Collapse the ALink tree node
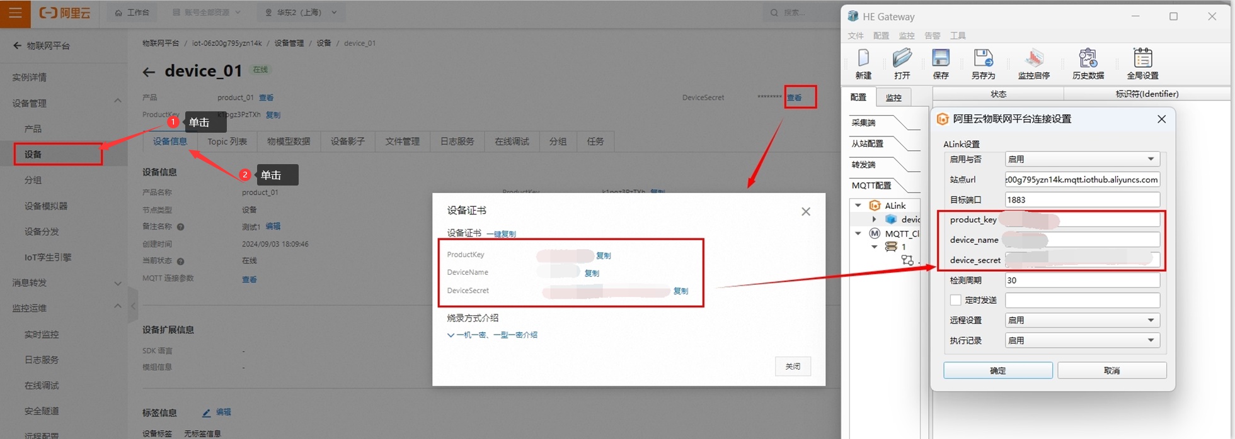The height and width of the screenshot is (439, 1235). click(858, 206)
